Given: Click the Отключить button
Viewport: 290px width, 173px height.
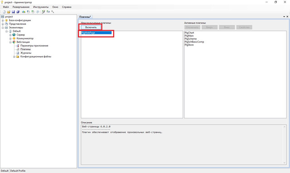Looking at the screenshot, I should pos(192,27).
